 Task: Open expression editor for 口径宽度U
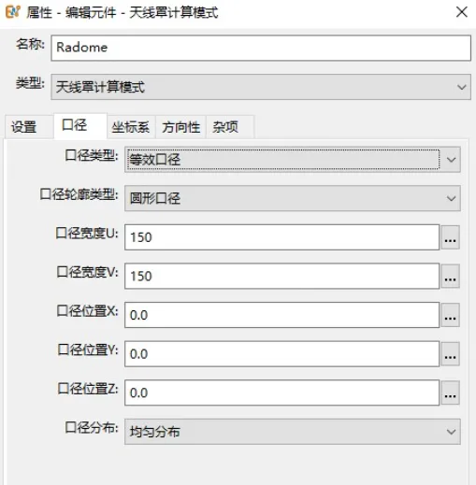(x=450, y=237)
